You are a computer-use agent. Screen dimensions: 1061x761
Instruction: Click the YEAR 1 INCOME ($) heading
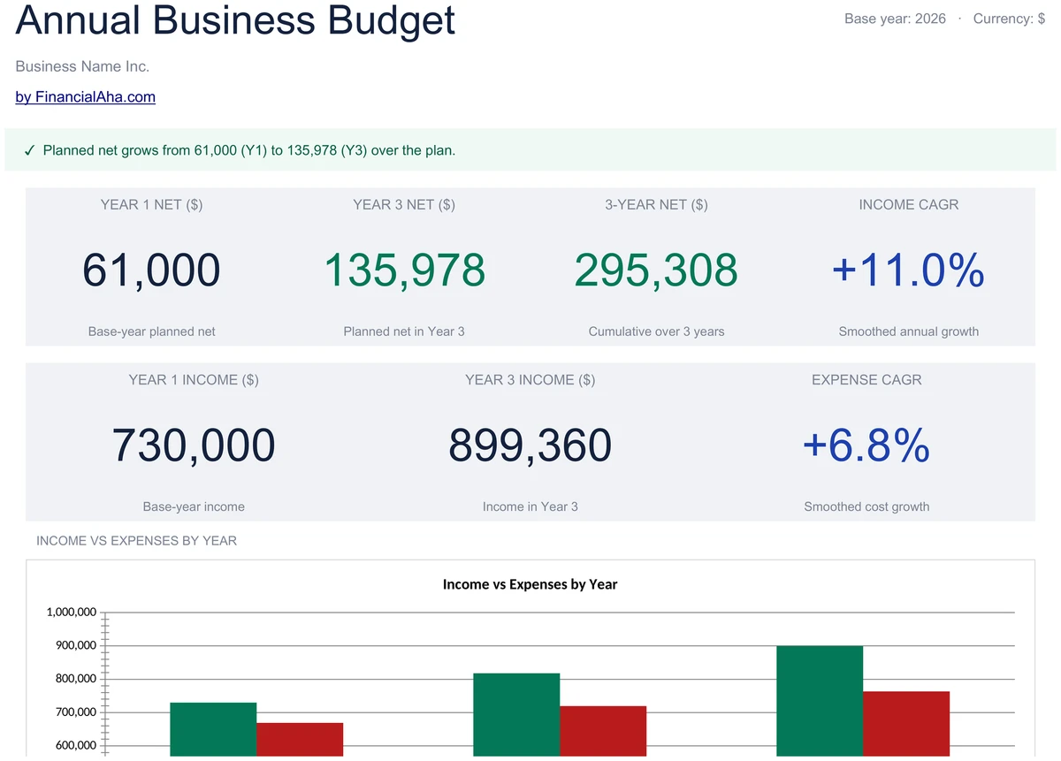click(x=194, y=379)
